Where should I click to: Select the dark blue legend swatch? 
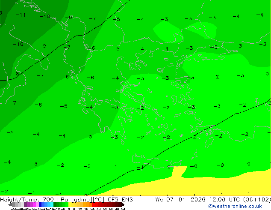(x=40, y=204)
